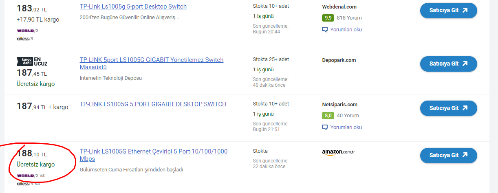This screenshot has width=498, height=193.
Task: Click the 188,10 TL price circled in red
Action: (32, 154)
